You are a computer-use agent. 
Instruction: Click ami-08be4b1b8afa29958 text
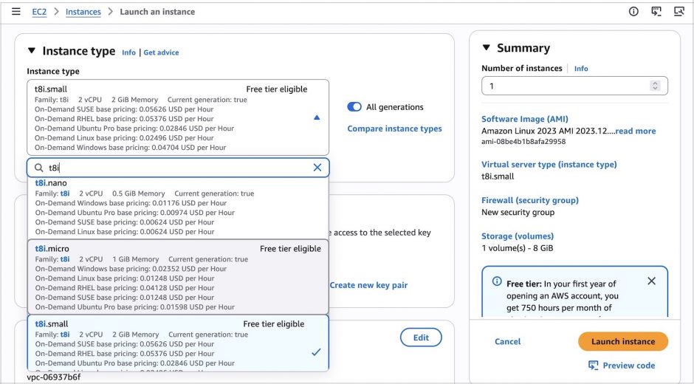coord(523,142)
